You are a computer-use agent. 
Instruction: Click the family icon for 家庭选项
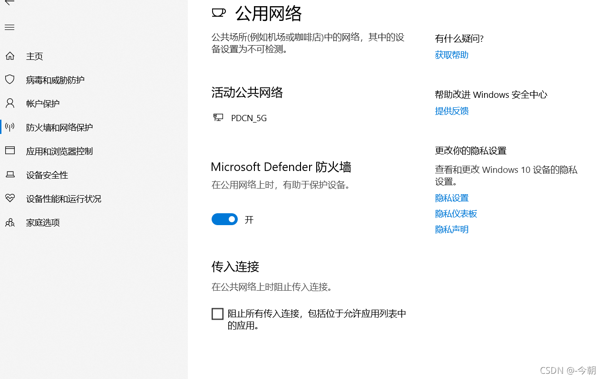coord(10,222)
